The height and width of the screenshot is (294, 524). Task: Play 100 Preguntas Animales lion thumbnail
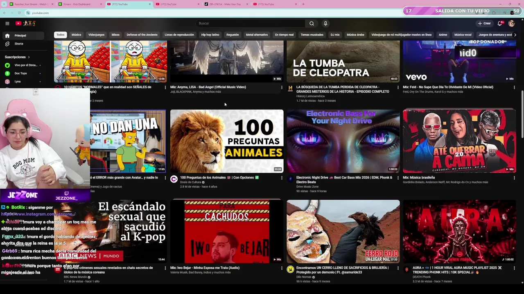coord(227,141)
